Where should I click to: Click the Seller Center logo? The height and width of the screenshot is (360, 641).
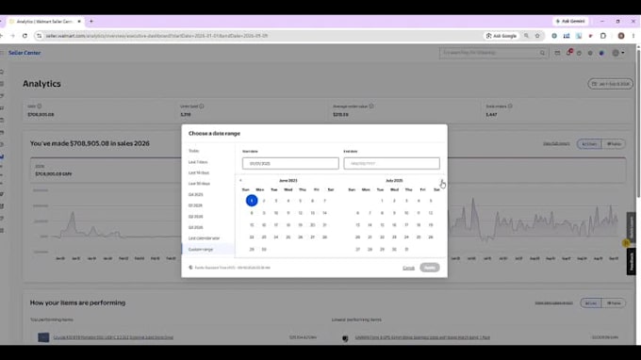click(25, 53)
